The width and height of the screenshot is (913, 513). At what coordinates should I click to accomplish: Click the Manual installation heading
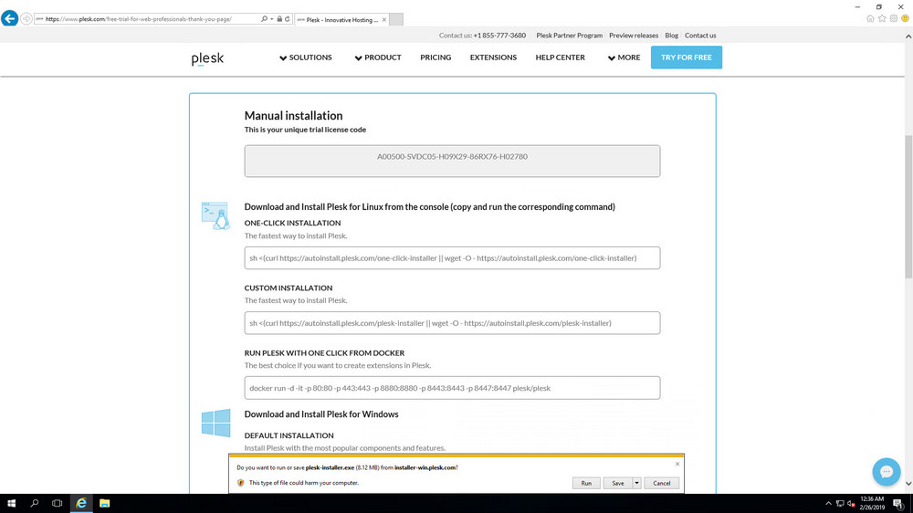tap(293, 116)
